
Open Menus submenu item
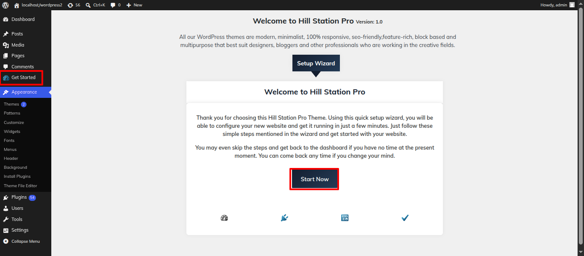pos(10,150)
